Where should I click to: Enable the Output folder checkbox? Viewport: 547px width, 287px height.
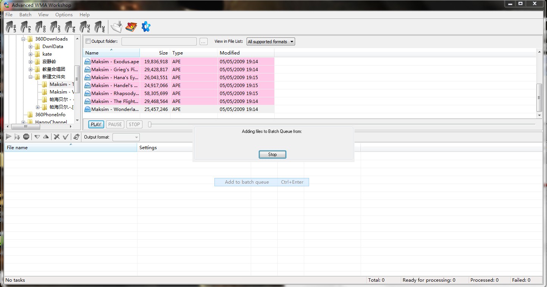[x=88, y=41]
